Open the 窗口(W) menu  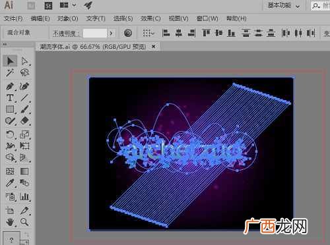click(x=207, y=18)
